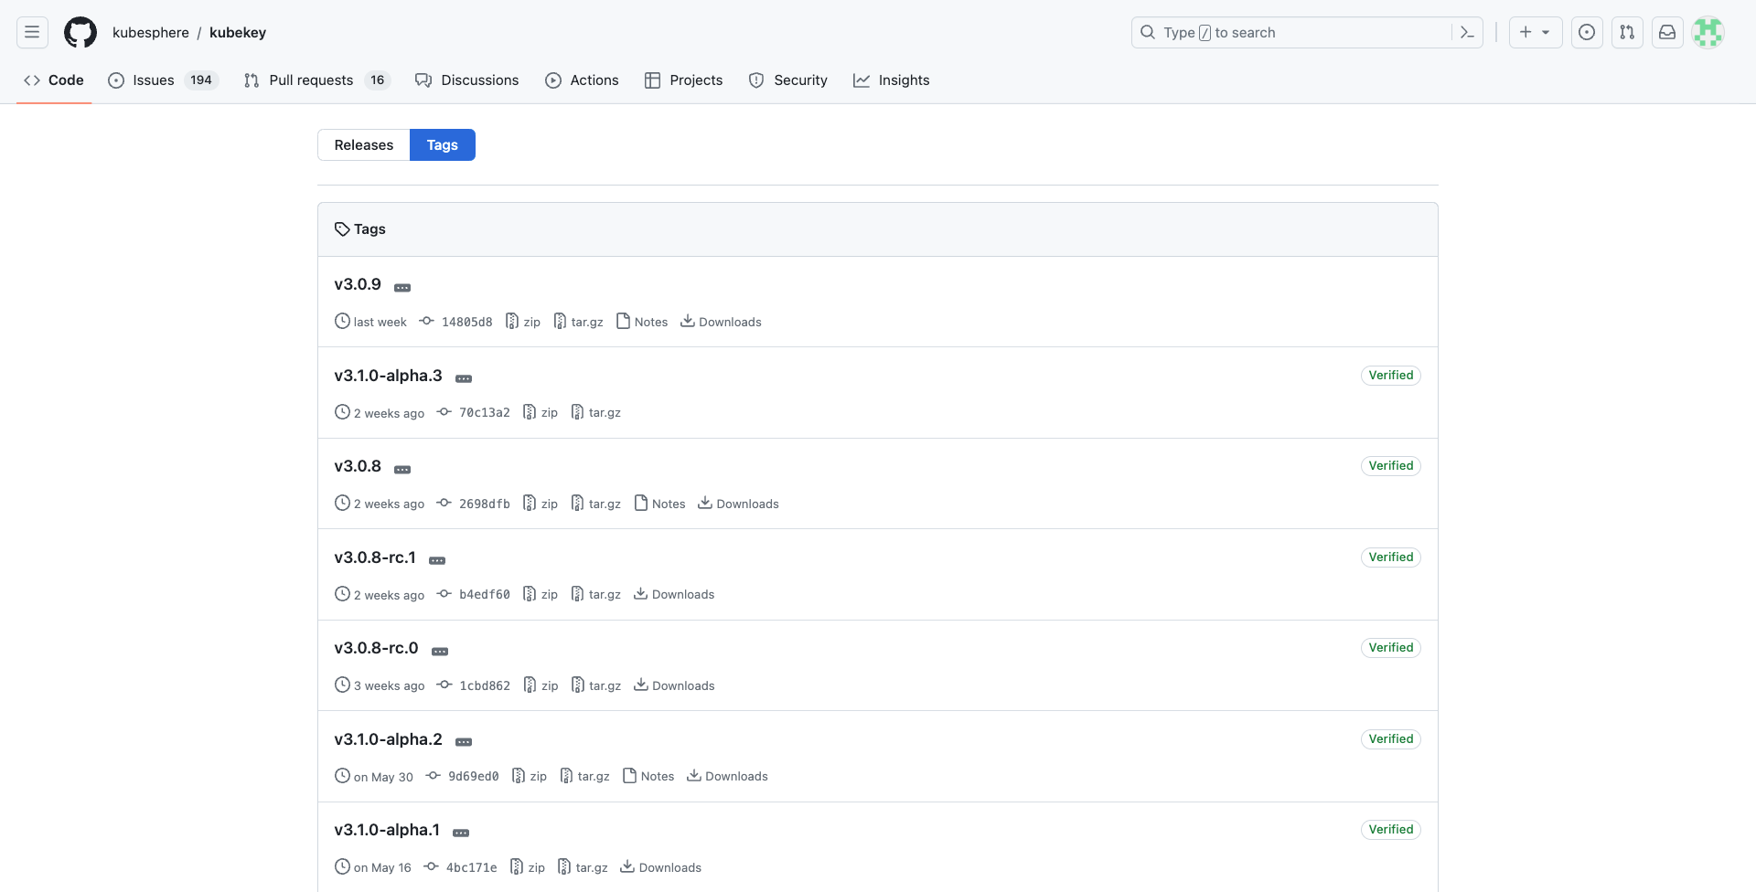Select the Releases toggle button

coord(364,145)
